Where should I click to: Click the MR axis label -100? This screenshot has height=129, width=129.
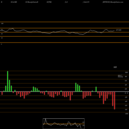click(126, 114)
